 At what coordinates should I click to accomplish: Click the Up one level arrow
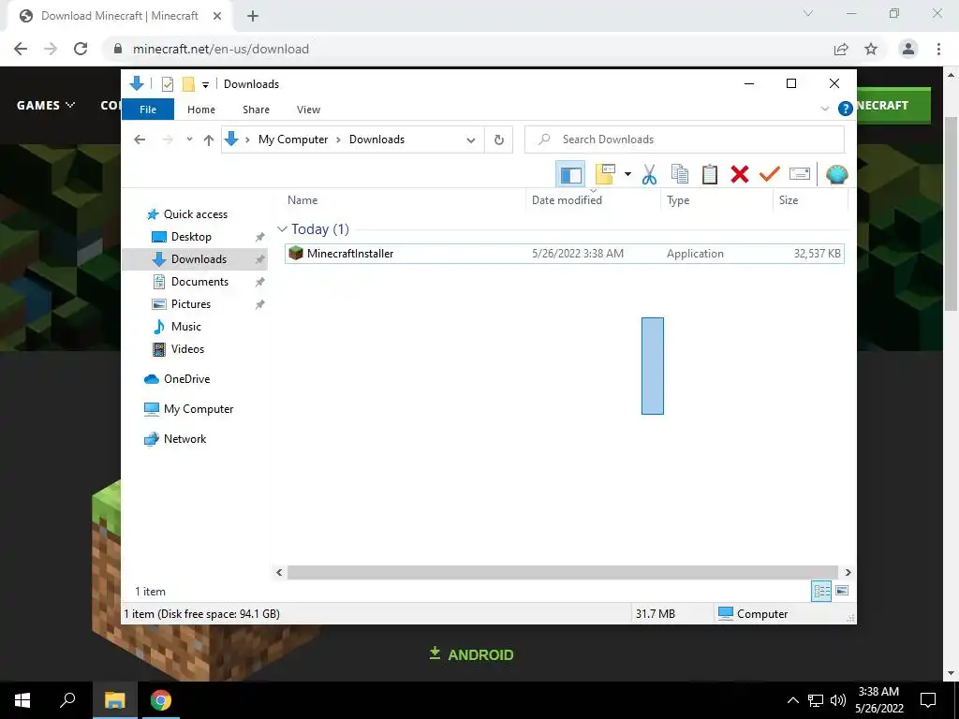coord(209,139)
